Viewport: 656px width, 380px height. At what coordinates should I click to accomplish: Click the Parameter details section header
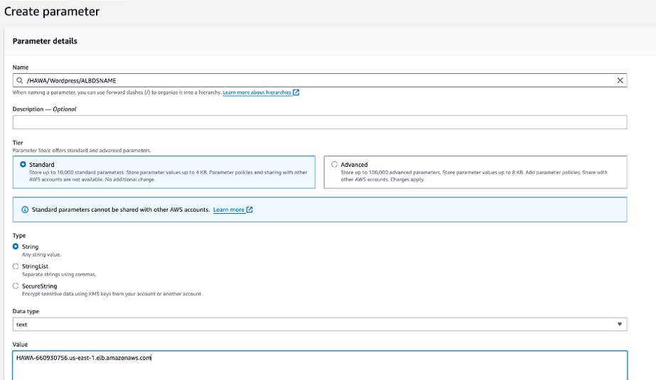(x=45, y=41)
